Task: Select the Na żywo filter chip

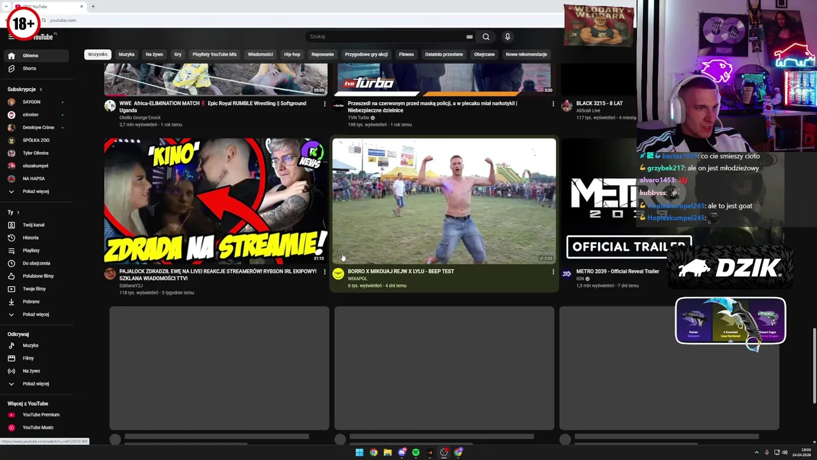Action: coord(154,54)
